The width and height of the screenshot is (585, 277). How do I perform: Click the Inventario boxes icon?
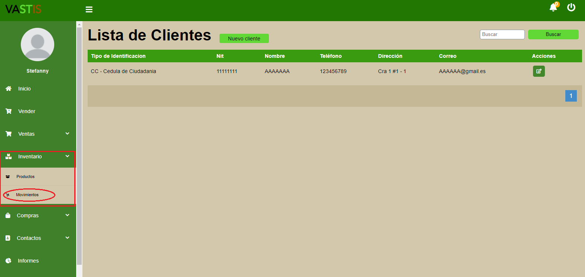pos(9,156)
